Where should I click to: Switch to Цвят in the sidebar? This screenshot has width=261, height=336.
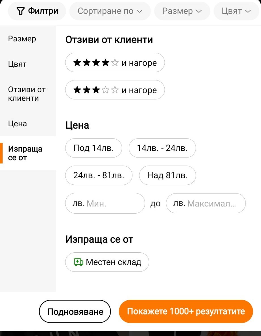point(17,64)
